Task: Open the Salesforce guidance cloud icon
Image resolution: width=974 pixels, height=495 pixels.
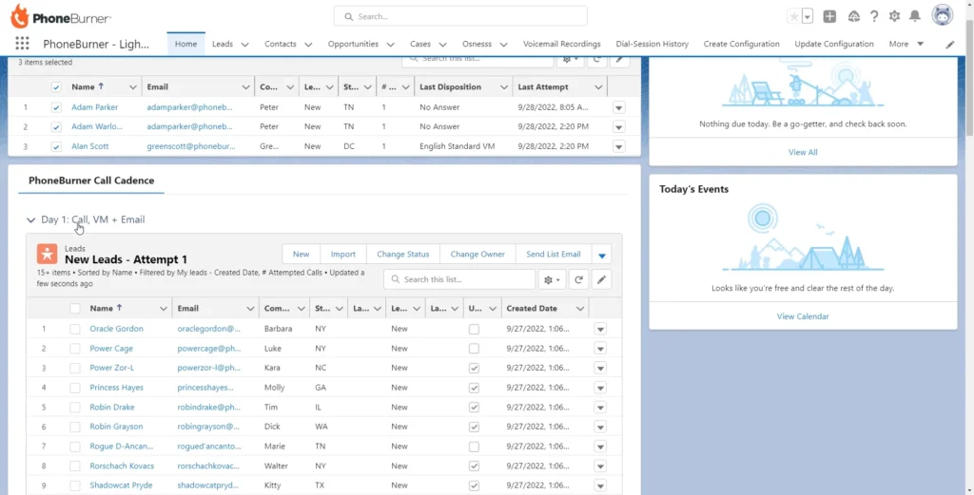Action: tap(854, 17)
